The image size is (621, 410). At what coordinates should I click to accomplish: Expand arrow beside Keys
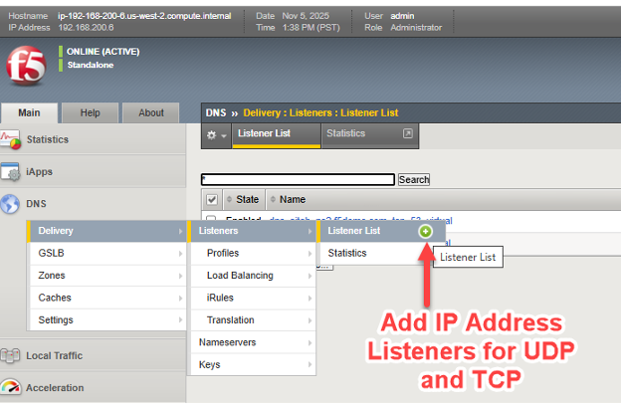tap(310, 365)
